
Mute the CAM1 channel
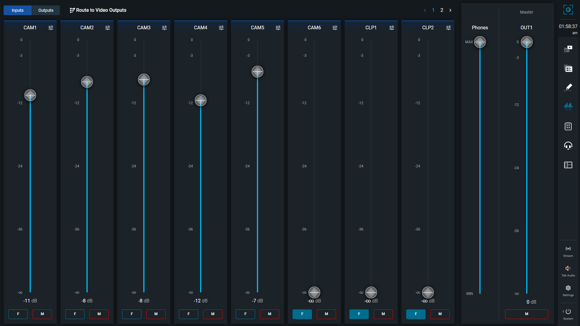point(42,314)
